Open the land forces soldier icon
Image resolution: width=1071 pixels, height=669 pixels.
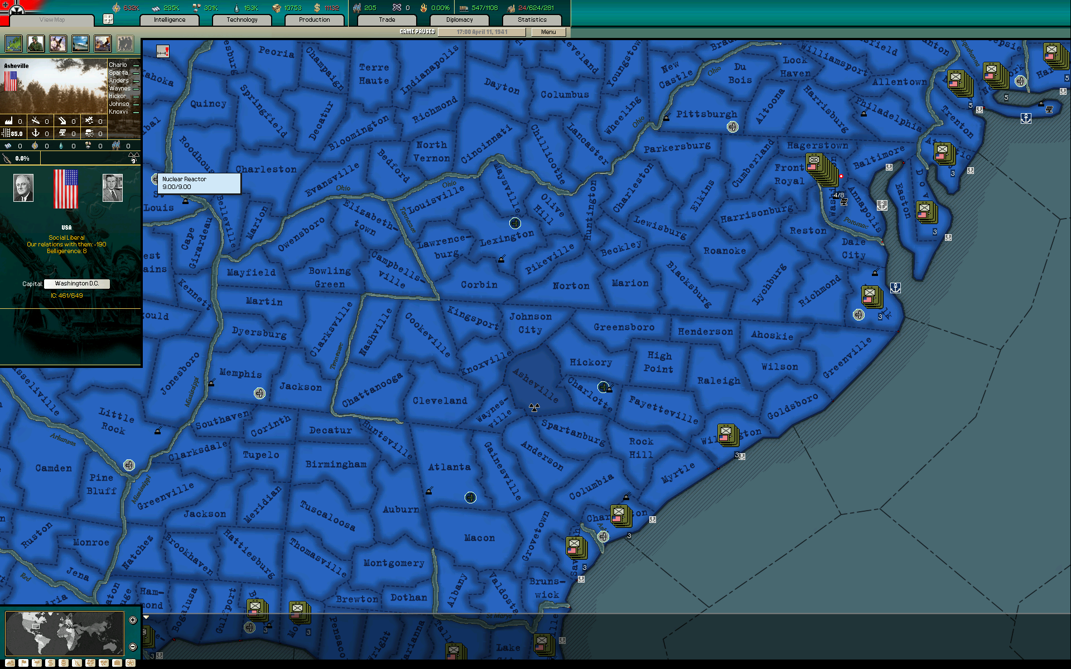pyautogui.click(x=36, y=43)
